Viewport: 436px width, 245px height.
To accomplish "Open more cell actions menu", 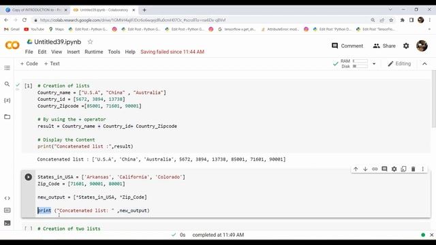I will 422,169.
